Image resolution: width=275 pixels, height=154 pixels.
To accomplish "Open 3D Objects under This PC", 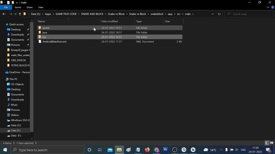I will click(x=17, y=84).
